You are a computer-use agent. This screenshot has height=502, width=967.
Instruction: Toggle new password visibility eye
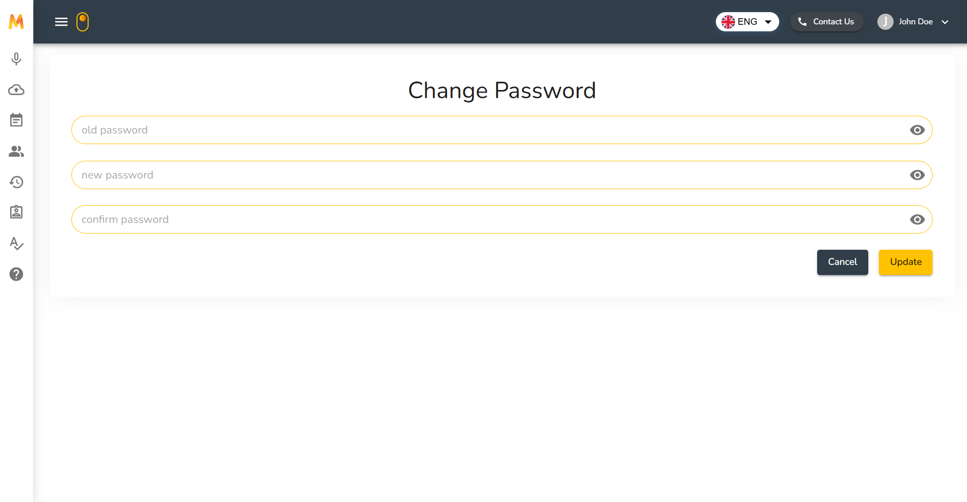pyautogui.click(x=917, y=175)
